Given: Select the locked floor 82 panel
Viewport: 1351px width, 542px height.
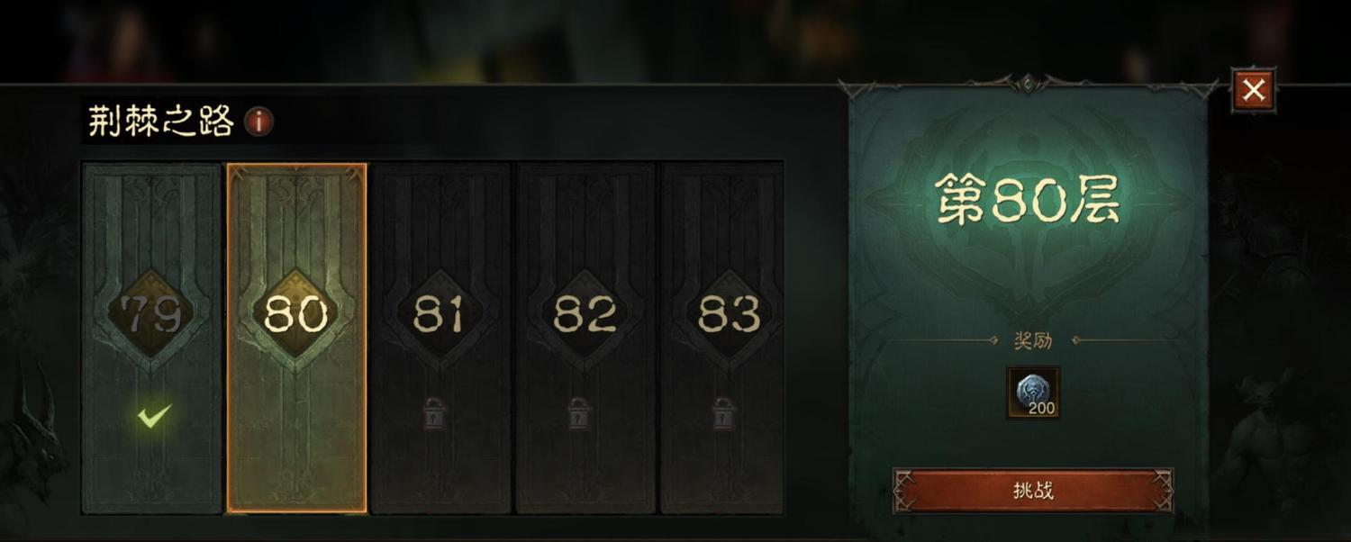Looking at the screenshot, I should 585,338.
